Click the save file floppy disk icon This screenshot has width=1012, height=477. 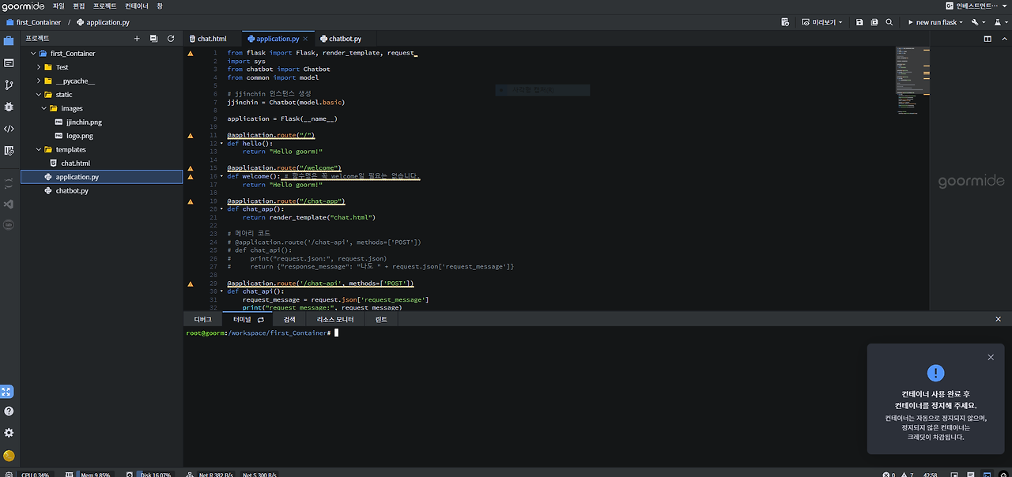(x=860, y=22)
